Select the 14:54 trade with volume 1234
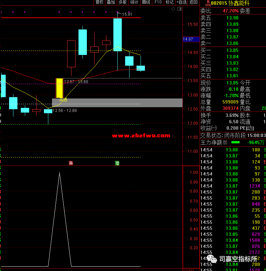266x271 pixels. tap(233, 186)
